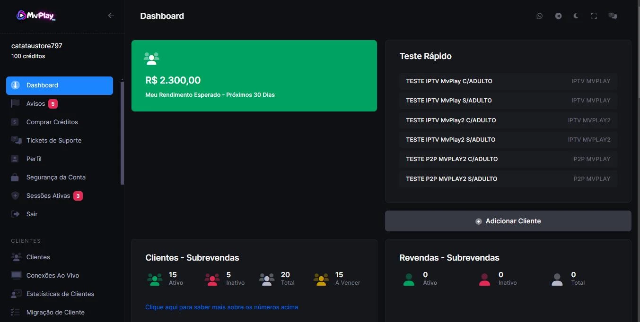Viewport: 640px width, 322px height.
Task: Open the Tickets de Suporte menu item
Action: 53,140
